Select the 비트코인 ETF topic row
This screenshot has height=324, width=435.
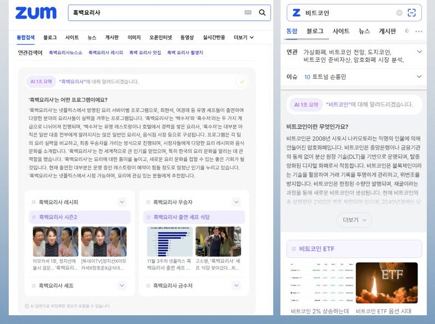tap(354, 248)
